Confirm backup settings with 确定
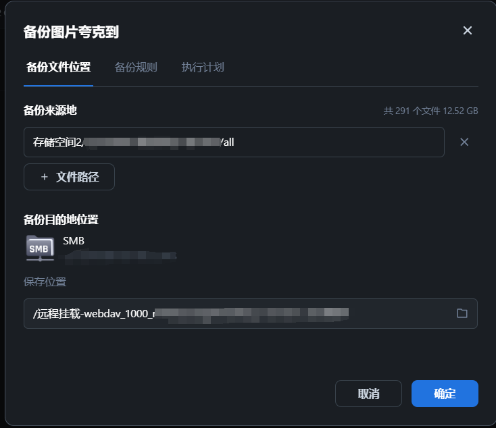Viewport: 496px width, 428px height. 445,394
